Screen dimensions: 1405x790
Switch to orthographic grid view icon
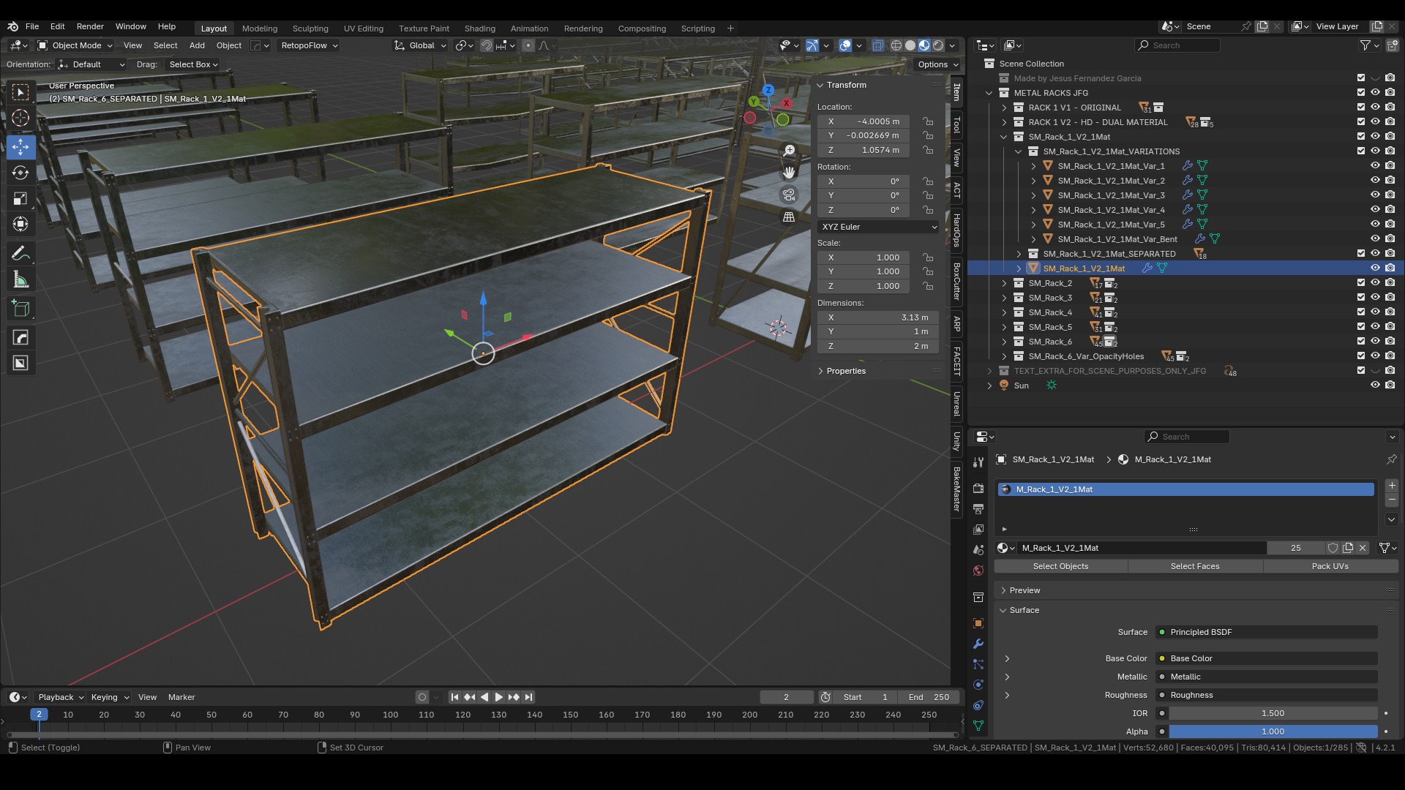789,217
